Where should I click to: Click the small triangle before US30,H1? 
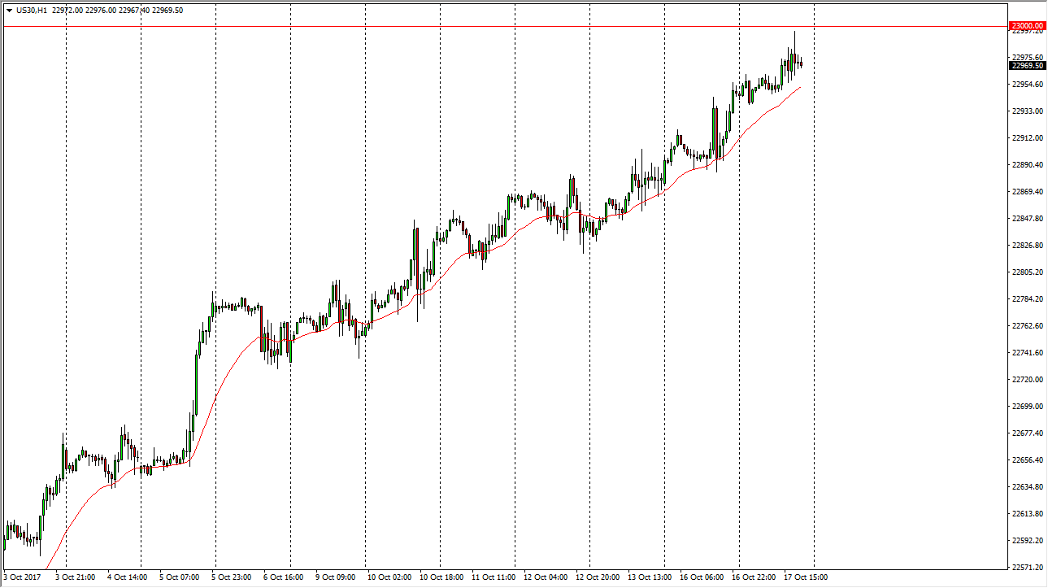click(x=9, y=11)
